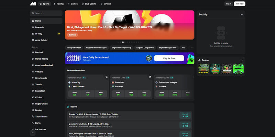The image size is (275, 137).
Task: Select the NFL chip
Action: 184,48
